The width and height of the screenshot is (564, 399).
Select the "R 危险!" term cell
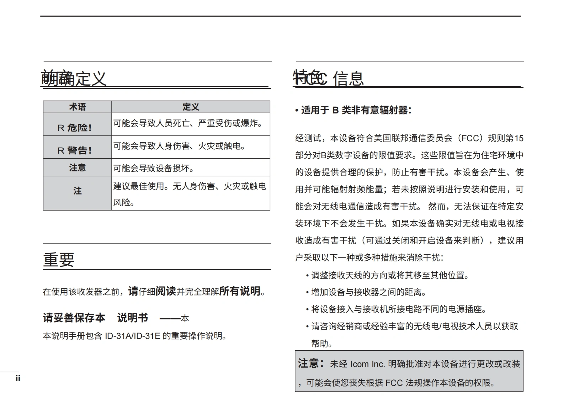(75, 127)
